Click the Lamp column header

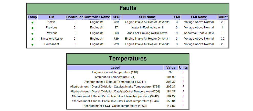pyautogui.click(x=32, y=17)
